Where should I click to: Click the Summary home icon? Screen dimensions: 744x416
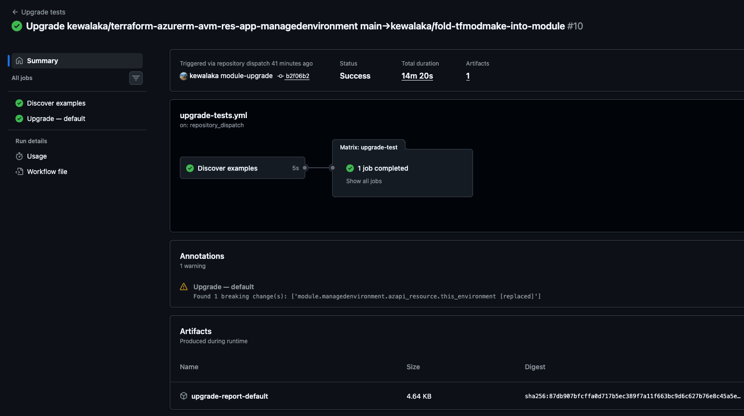(x=19, y=61)
